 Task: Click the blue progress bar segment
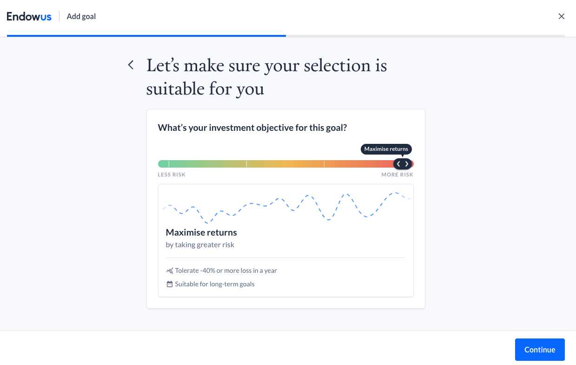point(146,35)
